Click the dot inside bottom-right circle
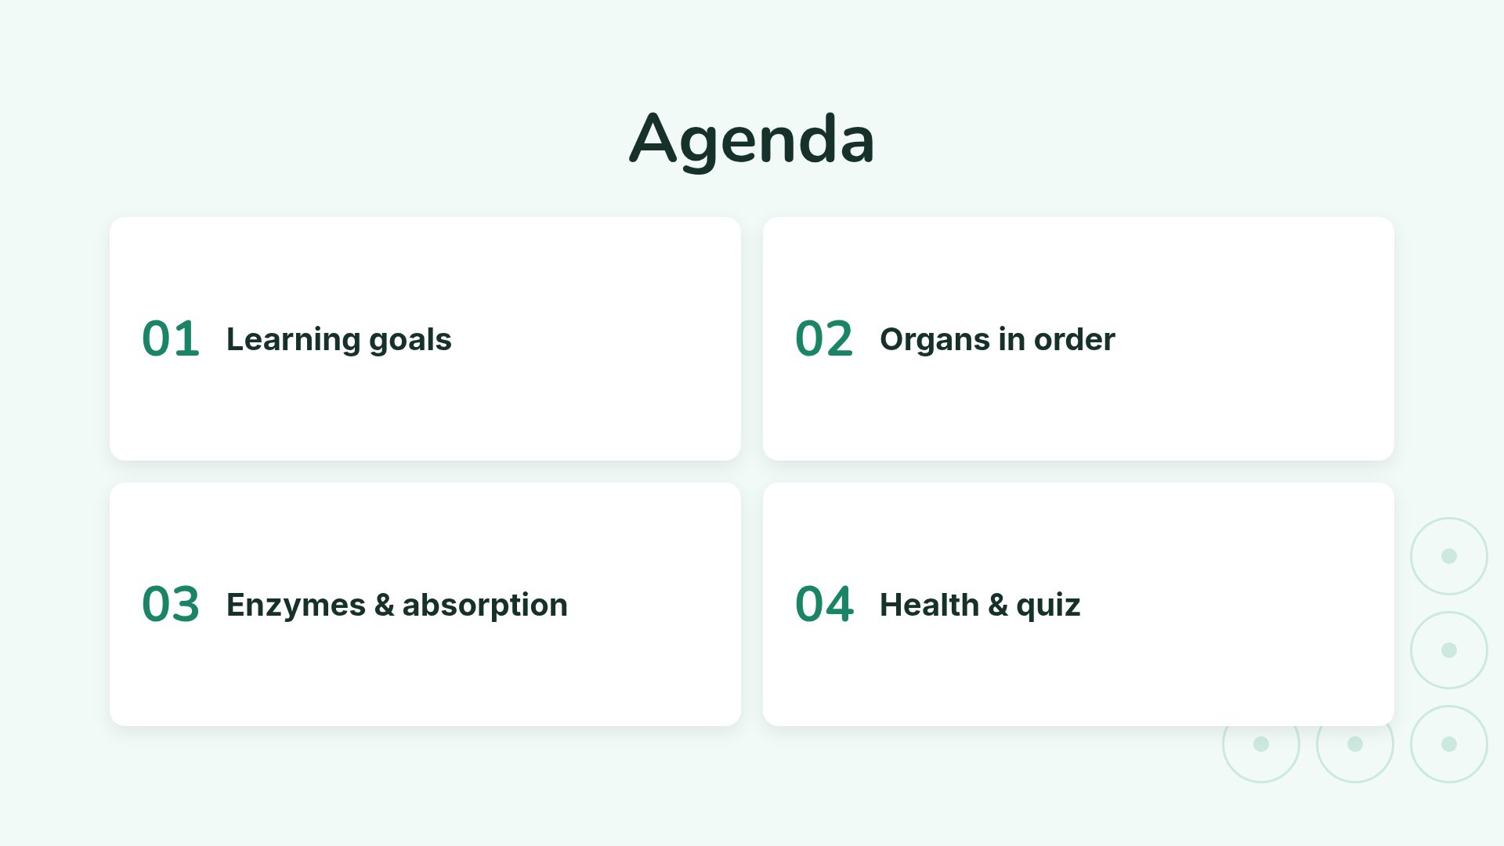 click(1449, 744)
